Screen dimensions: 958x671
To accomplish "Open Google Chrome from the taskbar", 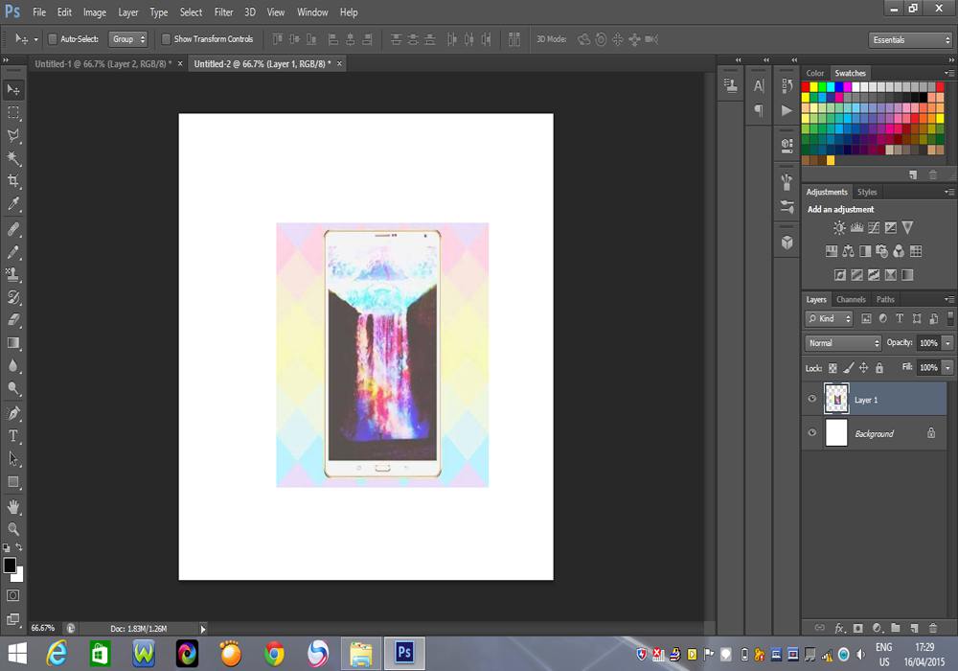I will point(274,654).
